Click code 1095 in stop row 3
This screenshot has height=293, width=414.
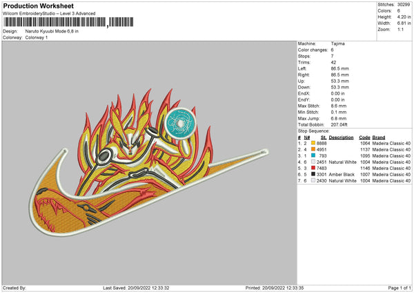365,156
